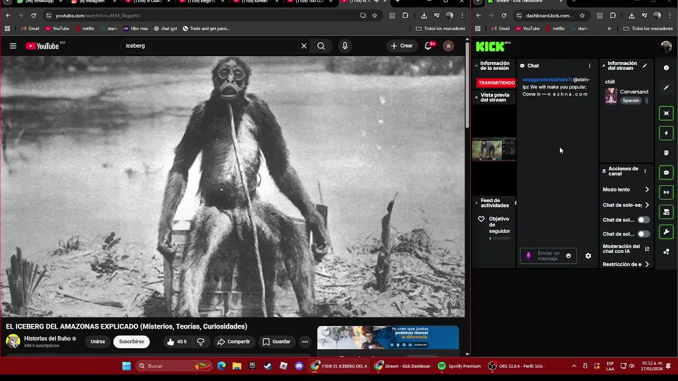This screenshot has height=381, width=678.
Task: Click the Unirse button
Action: [97, 342]
